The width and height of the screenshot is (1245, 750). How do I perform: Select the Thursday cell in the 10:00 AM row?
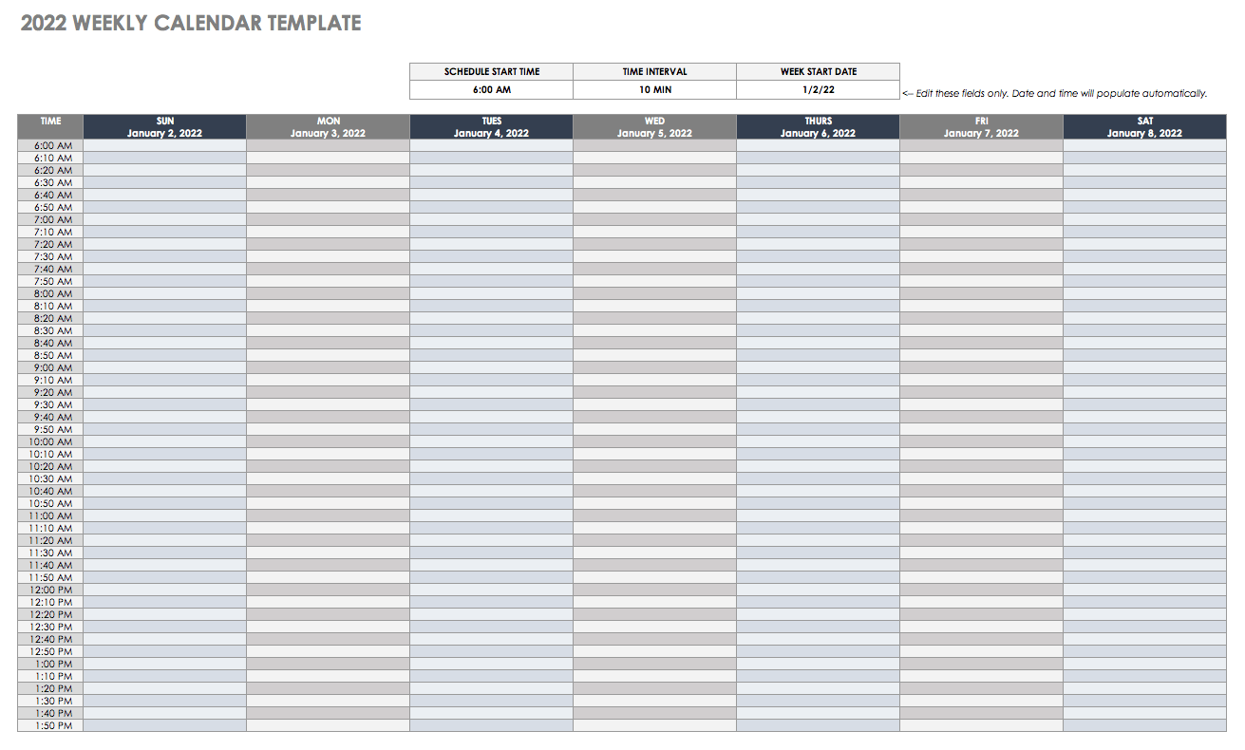[x=819, y=441]
